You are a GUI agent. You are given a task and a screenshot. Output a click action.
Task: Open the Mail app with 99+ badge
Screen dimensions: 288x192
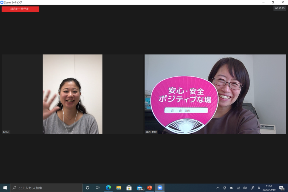point(139,188)
